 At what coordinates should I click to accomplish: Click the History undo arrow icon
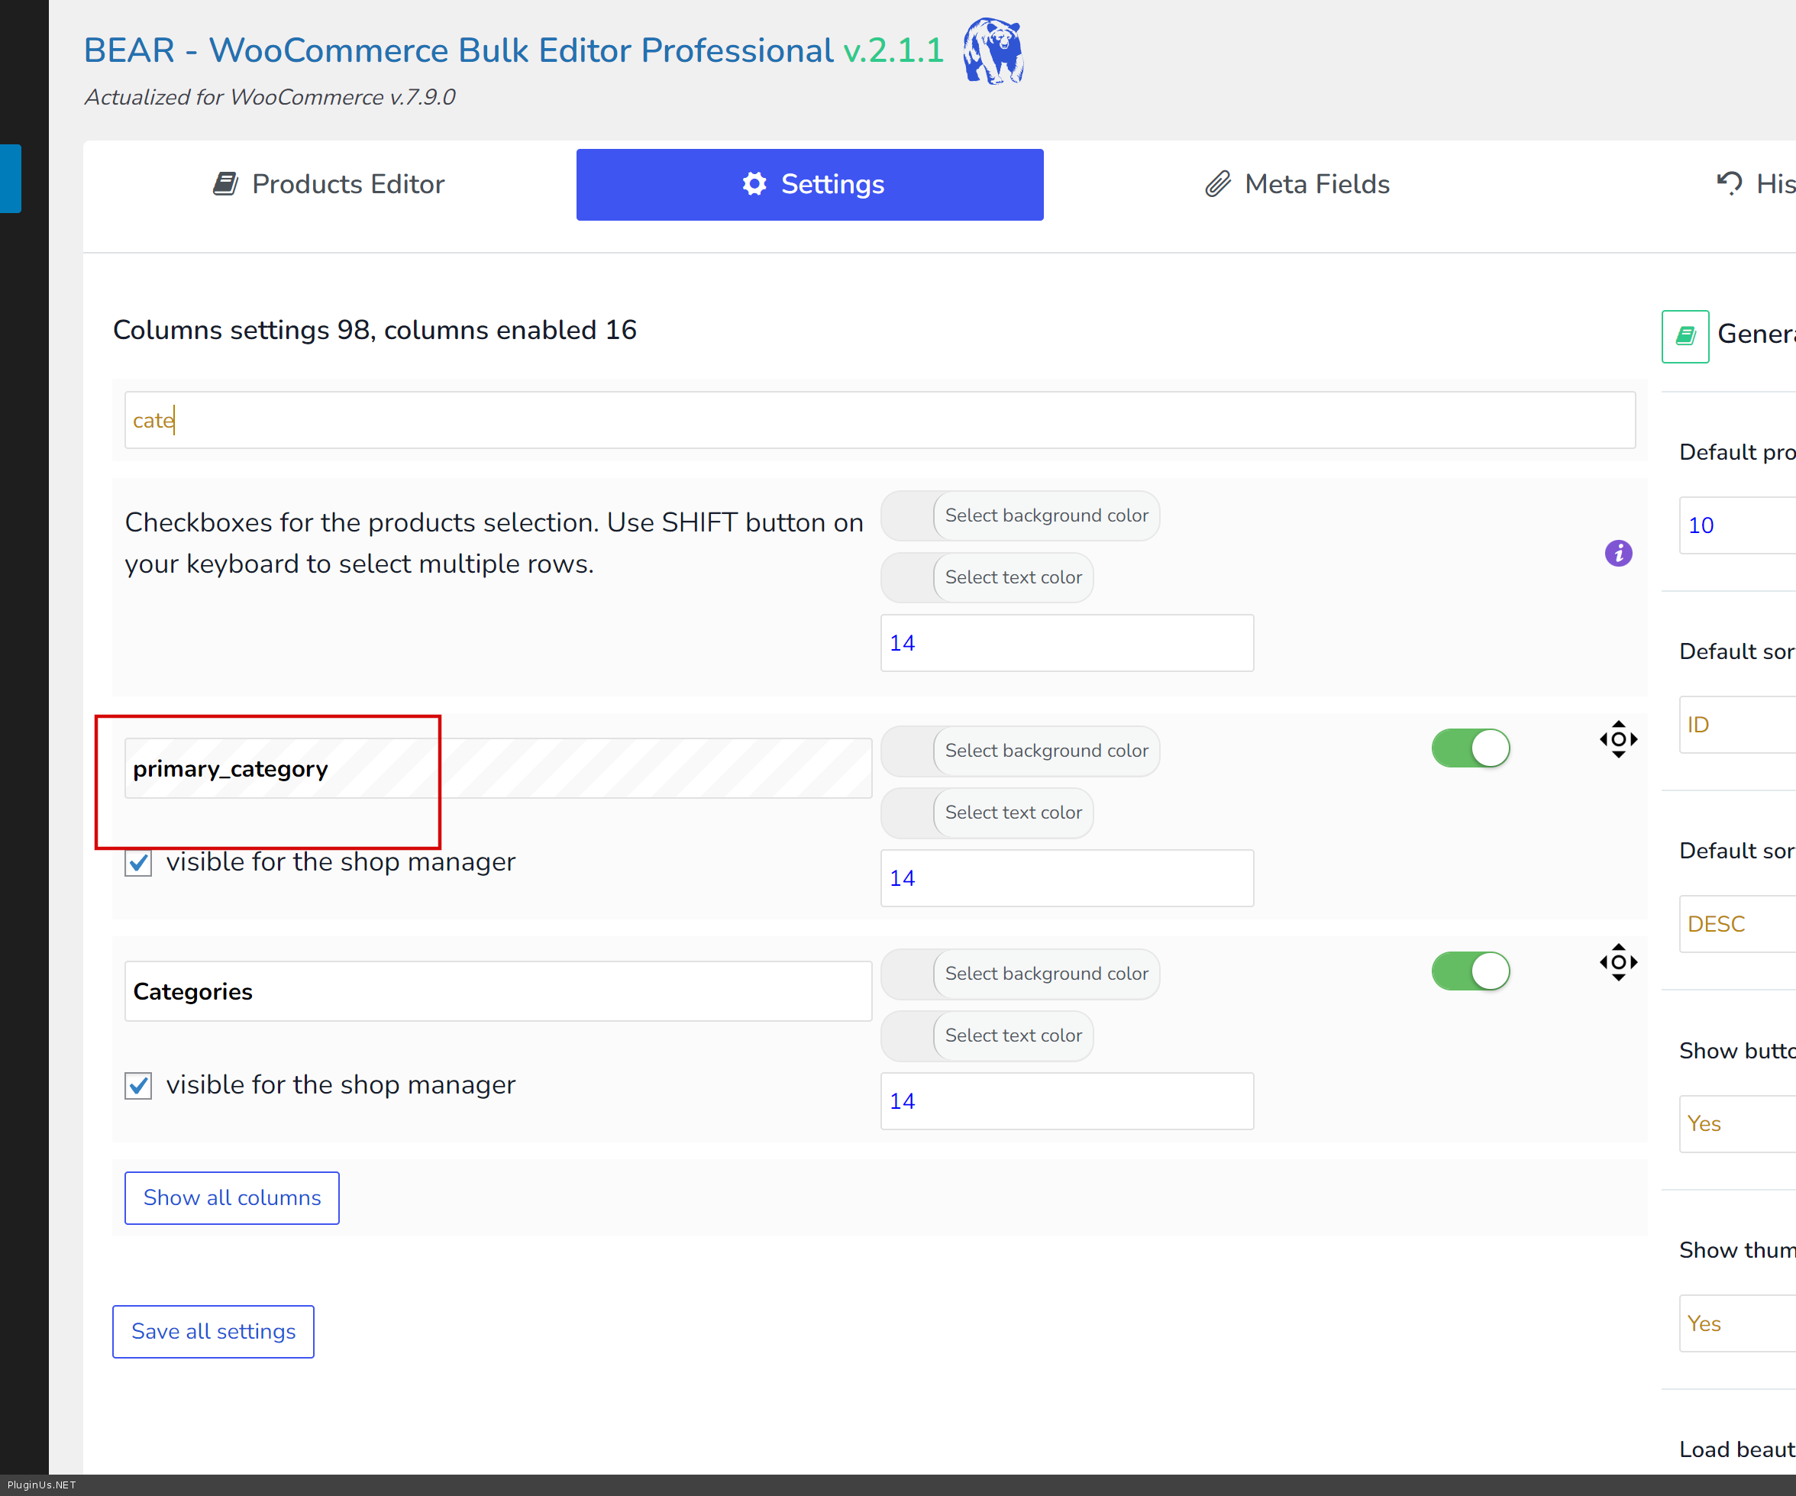[x=1730, y=184]
